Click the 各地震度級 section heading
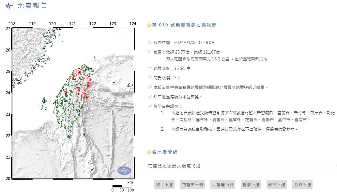 (x=165, y=152)
